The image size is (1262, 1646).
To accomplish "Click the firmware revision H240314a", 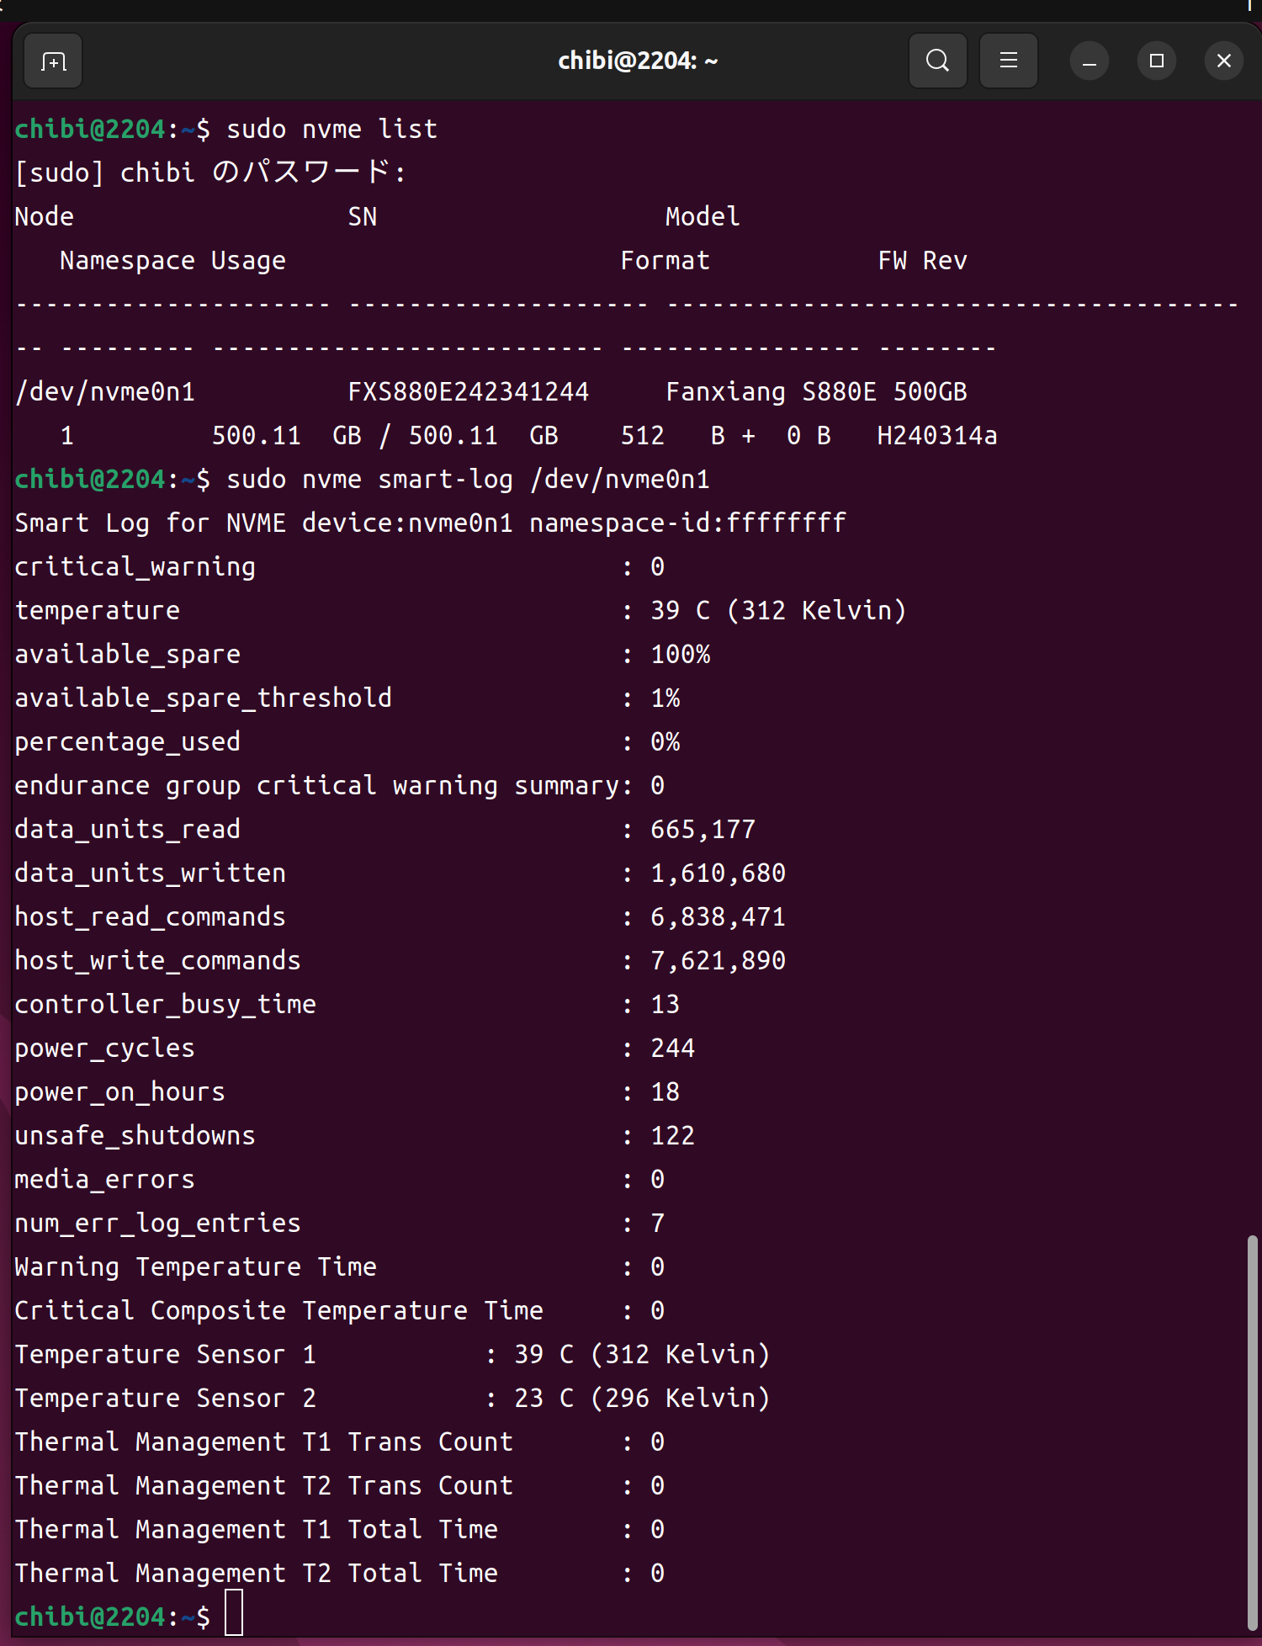I will point(936,436).
